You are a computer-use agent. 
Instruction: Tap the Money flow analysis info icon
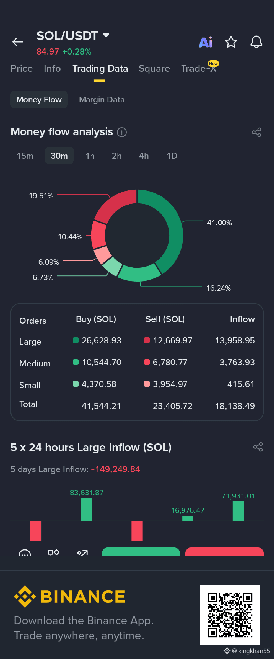pos(122,132)
